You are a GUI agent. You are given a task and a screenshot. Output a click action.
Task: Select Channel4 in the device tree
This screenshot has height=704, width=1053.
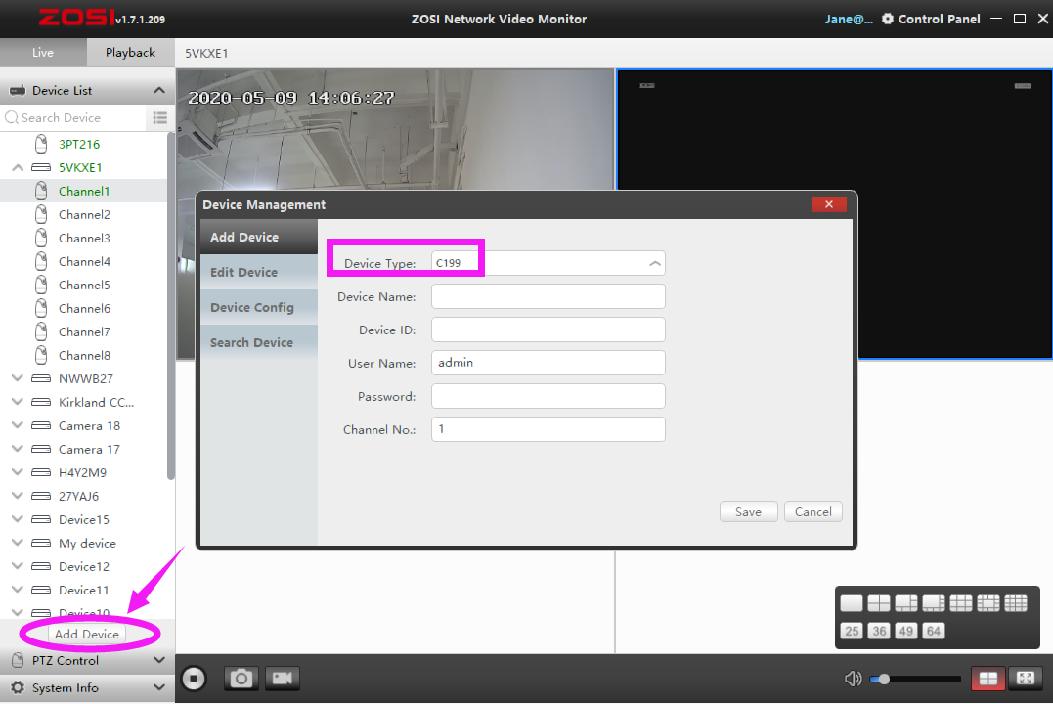[x=83, y=261]
